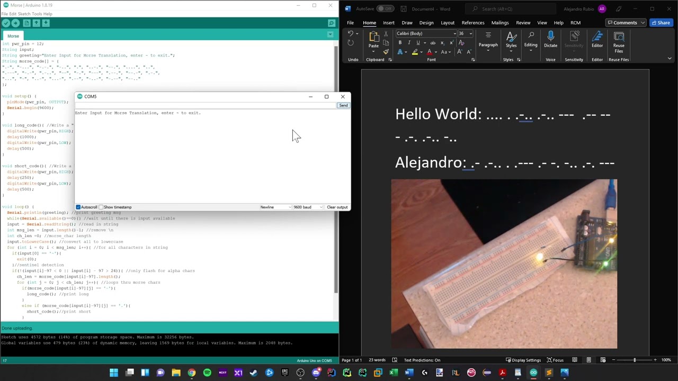Select the breadboard photo in Word document

(x=504, y=264)
